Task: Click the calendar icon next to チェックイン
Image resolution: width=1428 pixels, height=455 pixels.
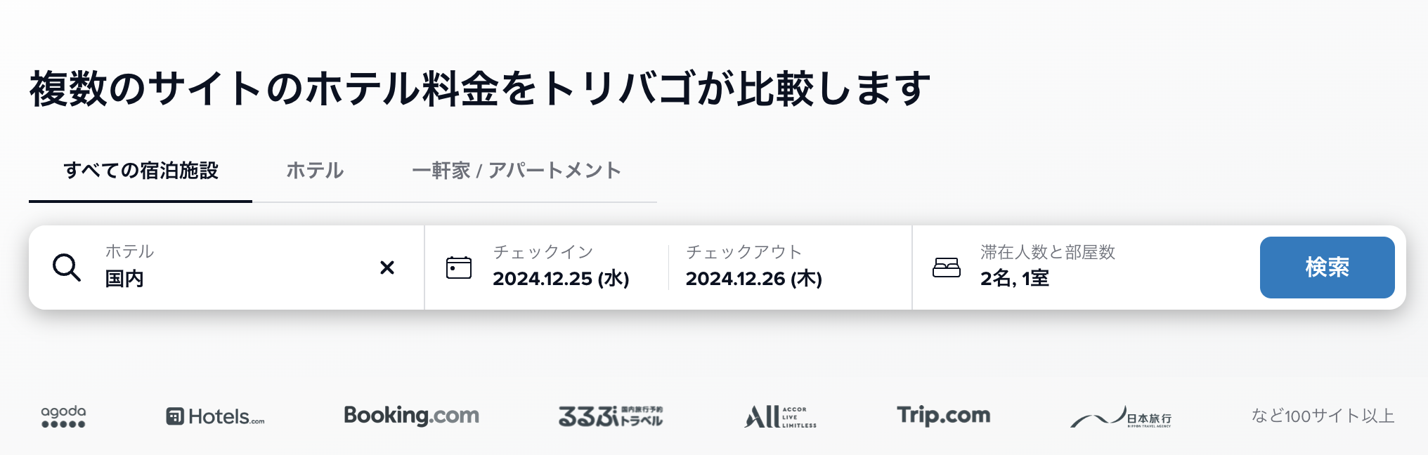Action: (x=457, y=268)
